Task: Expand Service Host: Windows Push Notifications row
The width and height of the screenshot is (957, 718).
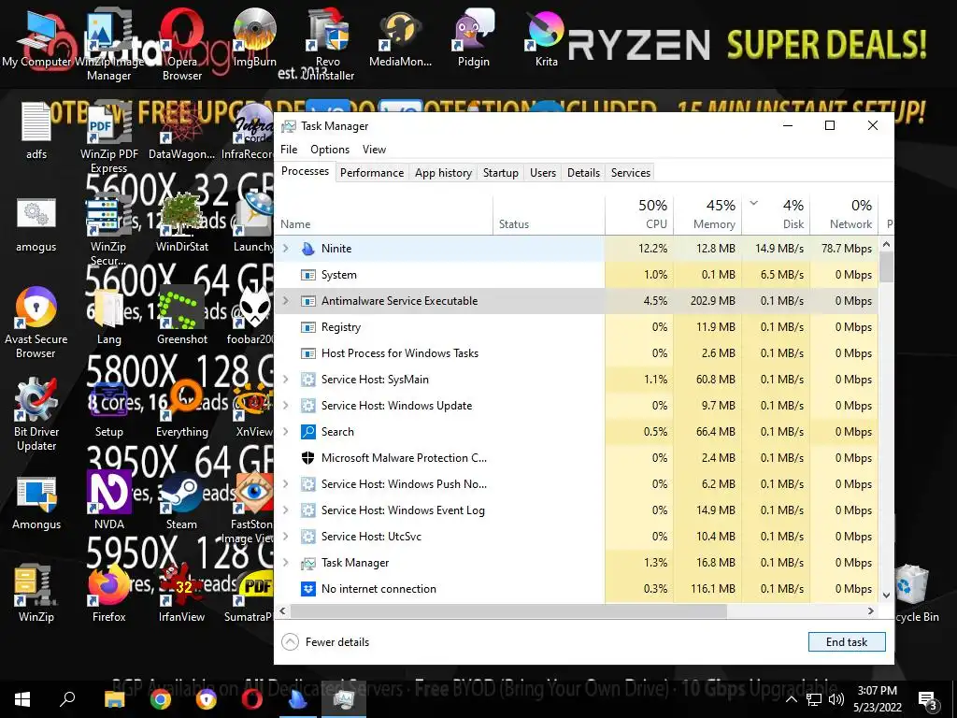Action: click(285, 484)
